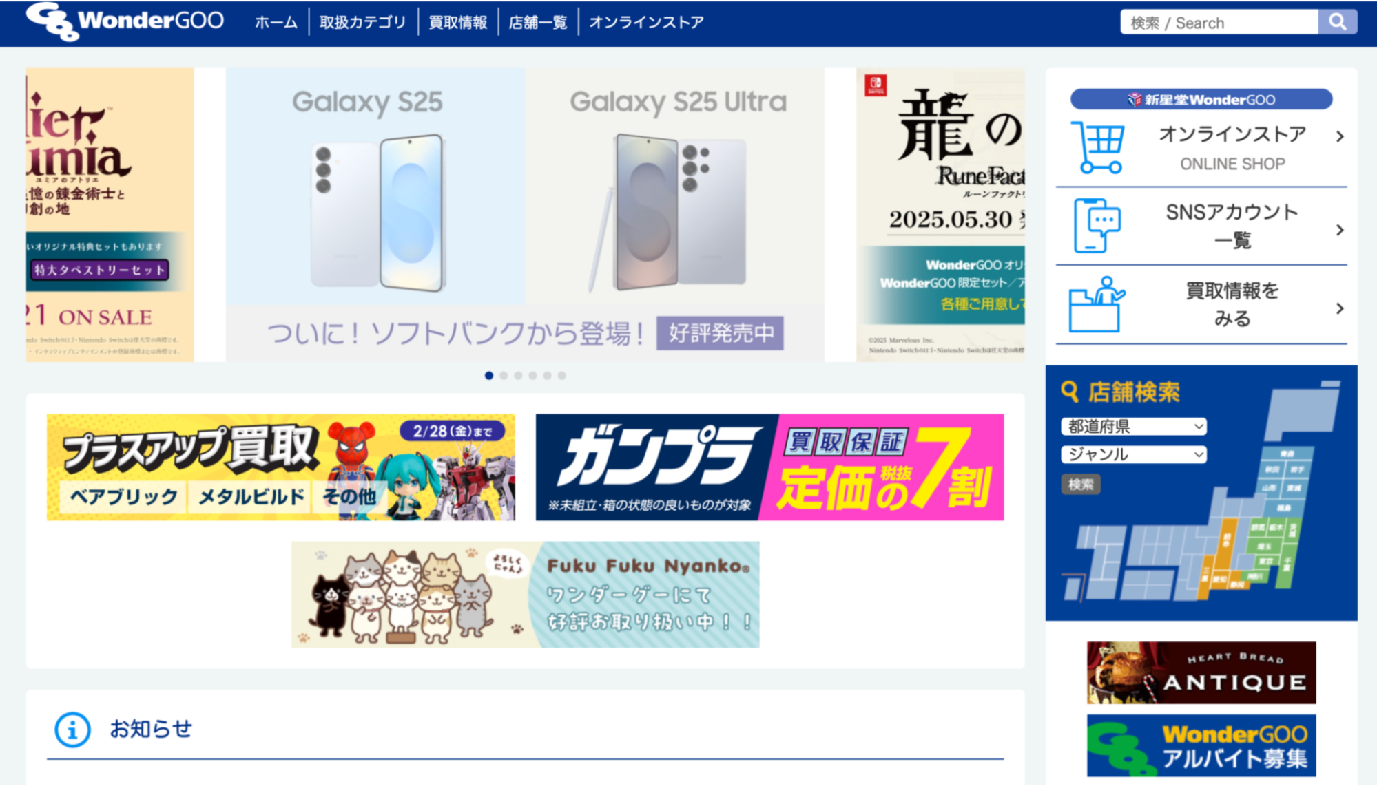Open the ガンプラ買取保証 banner
1377x786 pixels.
point(769,467)
